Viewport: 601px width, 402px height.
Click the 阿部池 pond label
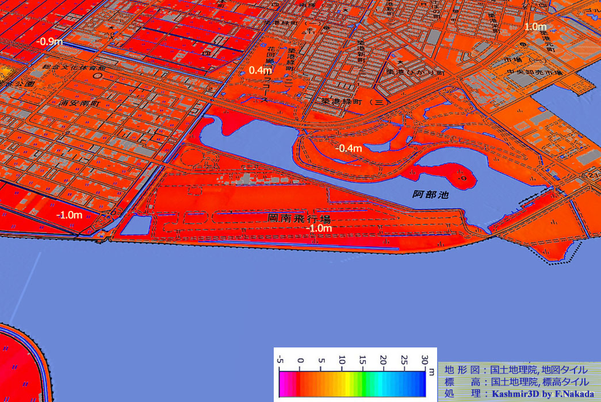click(430, 195)
